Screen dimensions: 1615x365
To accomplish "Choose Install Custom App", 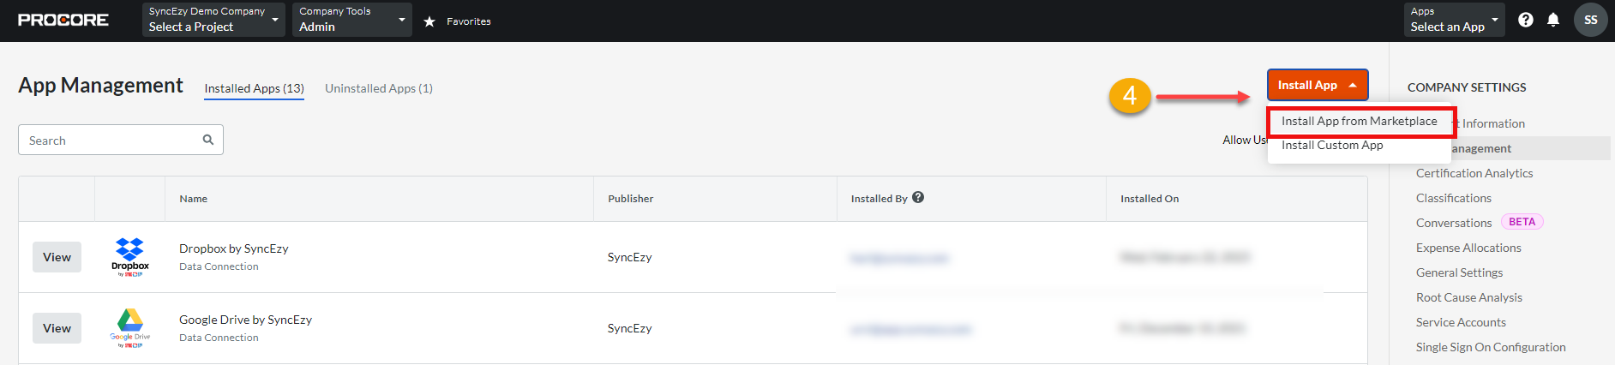I will [x=1332, y=145].
